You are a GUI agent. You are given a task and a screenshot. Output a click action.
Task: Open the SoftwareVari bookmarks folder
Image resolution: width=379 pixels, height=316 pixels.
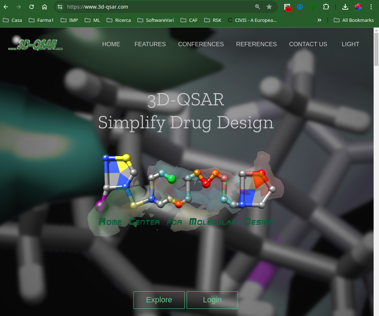156,20
